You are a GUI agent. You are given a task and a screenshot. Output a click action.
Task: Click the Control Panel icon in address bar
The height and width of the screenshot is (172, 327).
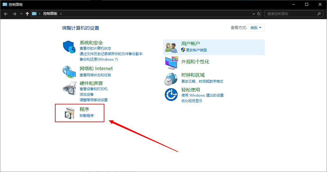pos(34,13)
